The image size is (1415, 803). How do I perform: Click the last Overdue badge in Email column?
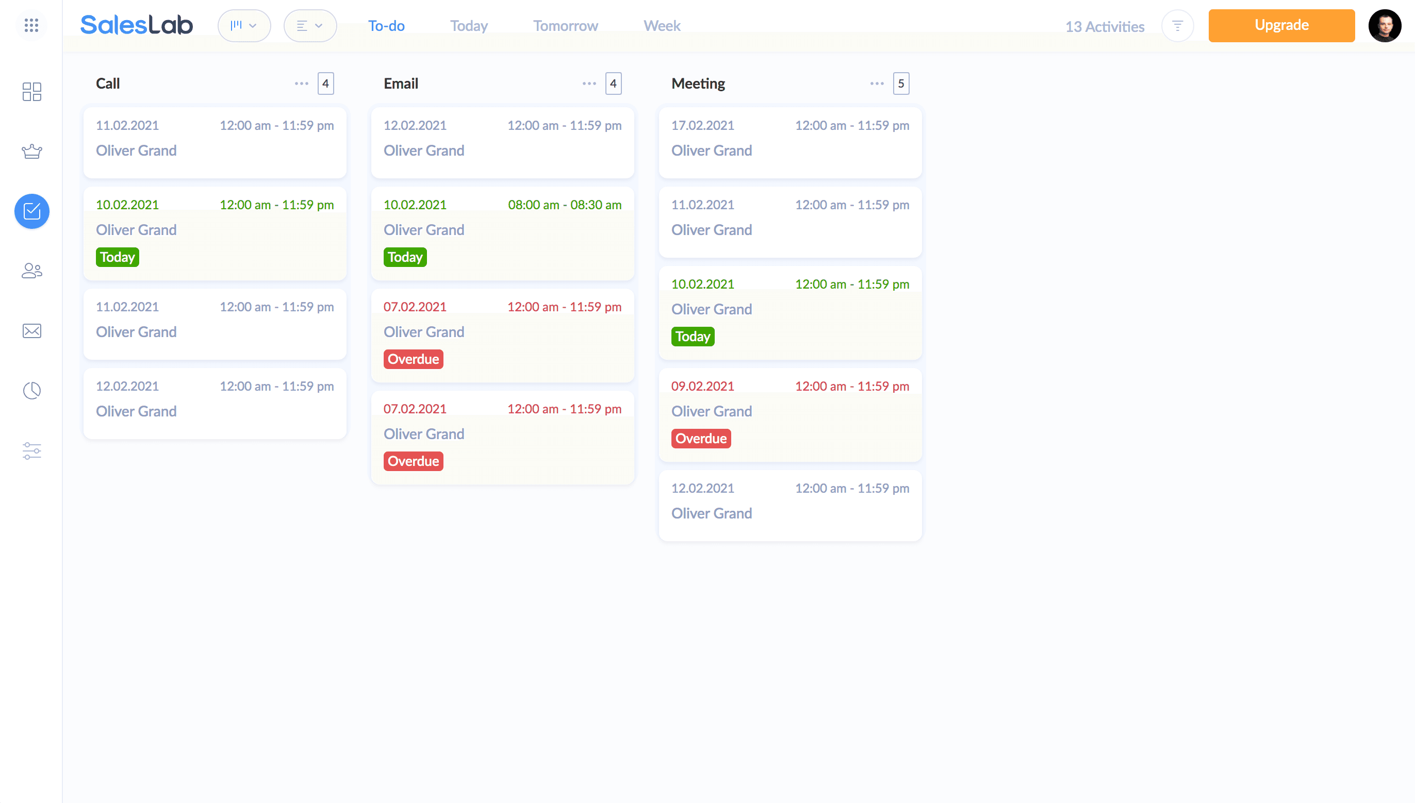pyautogui.click(x=413, y=461)
